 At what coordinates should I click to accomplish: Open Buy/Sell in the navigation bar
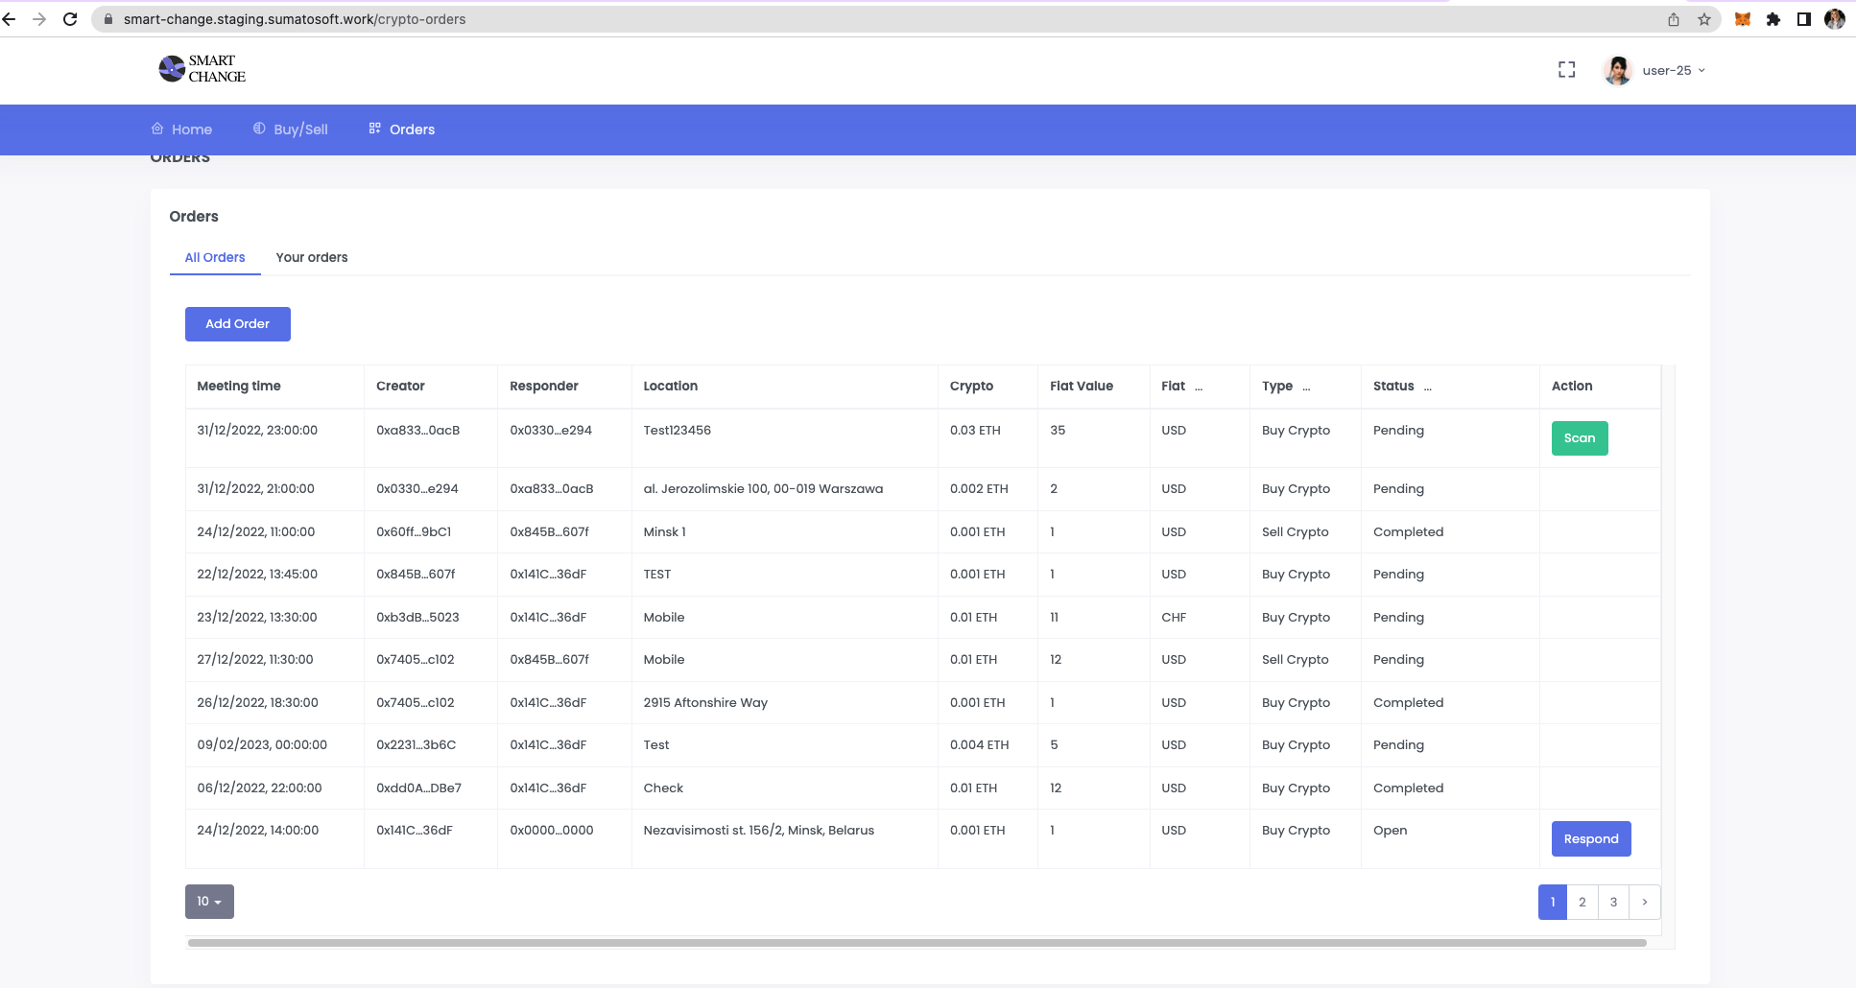tap(291, 129)
